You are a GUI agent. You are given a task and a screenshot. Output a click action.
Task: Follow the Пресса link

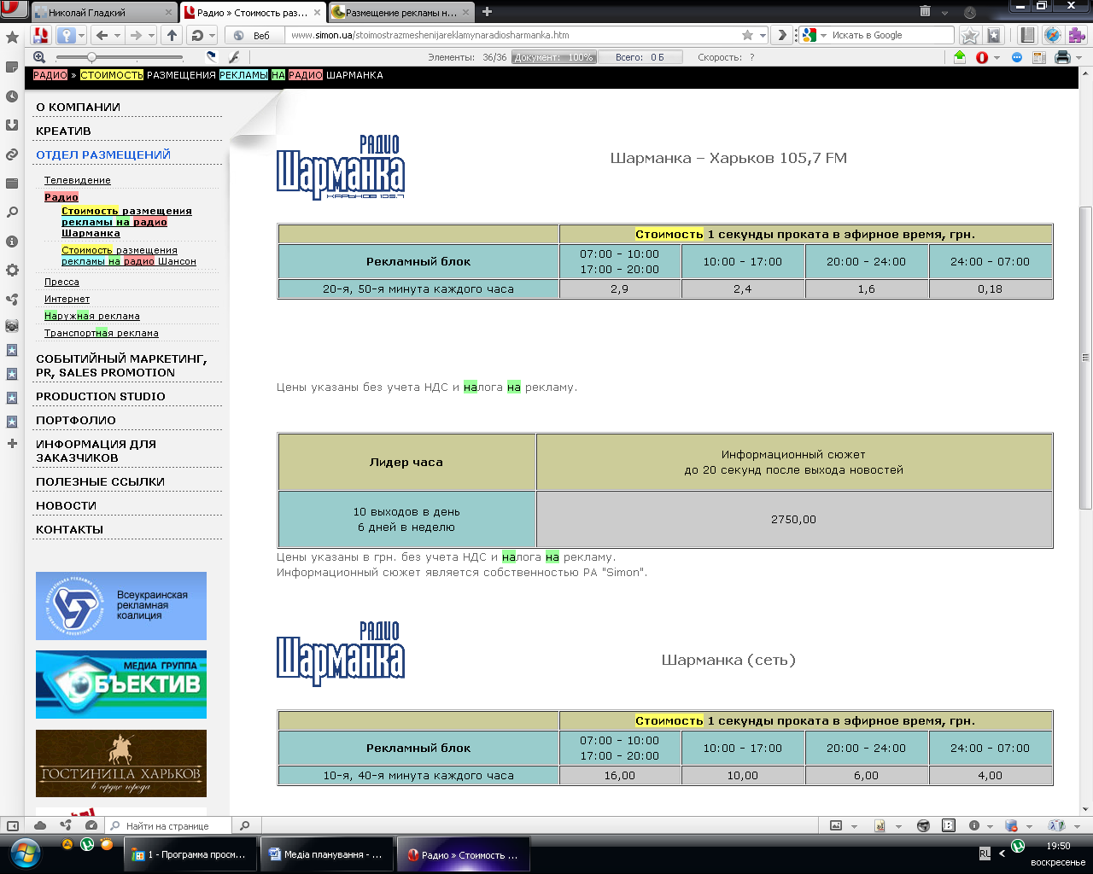coord(61,282)
